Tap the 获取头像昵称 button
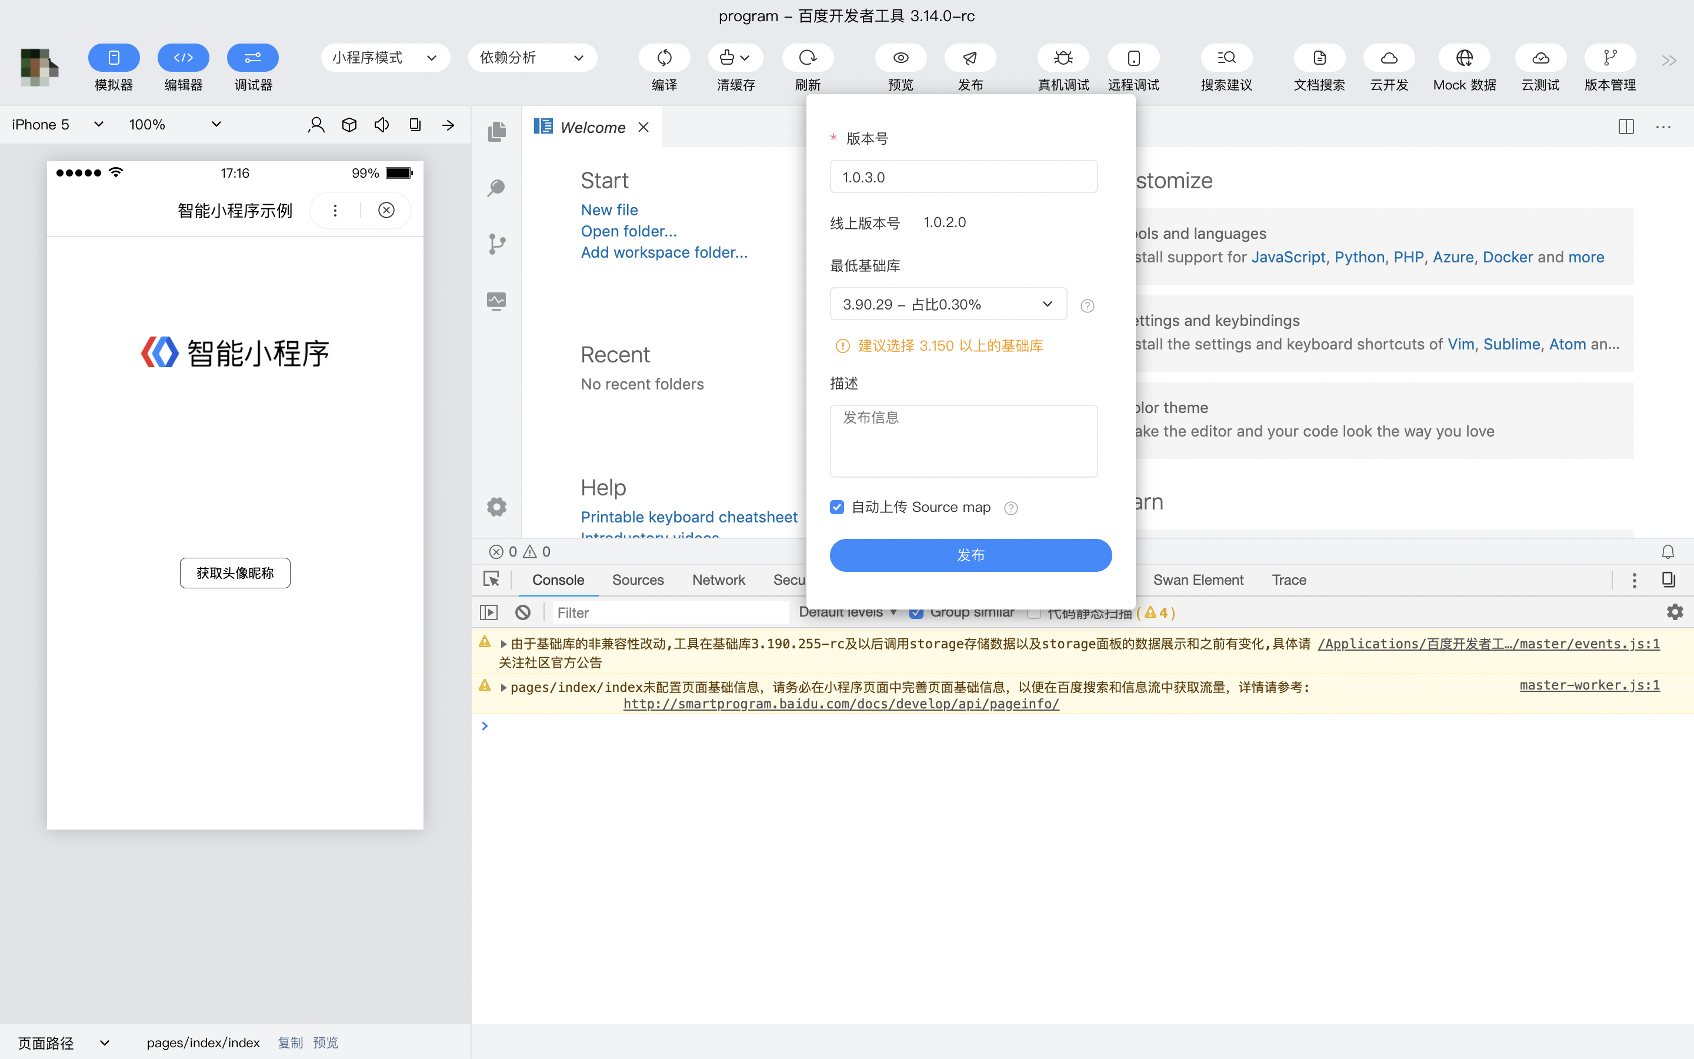The image size is (1694, 1059). 235,573
